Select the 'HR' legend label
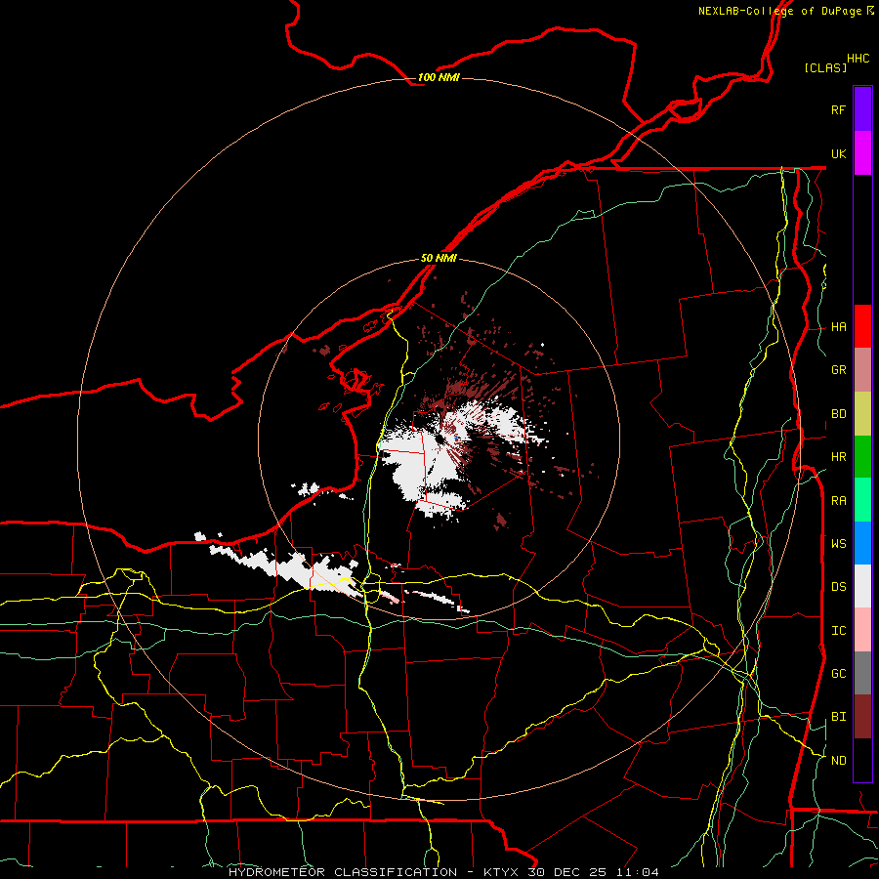The height and width of the screenshot is (879, 879). [x=838, y=457]
